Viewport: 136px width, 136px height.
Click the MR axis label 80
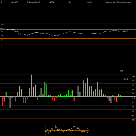tap(133, 81)
